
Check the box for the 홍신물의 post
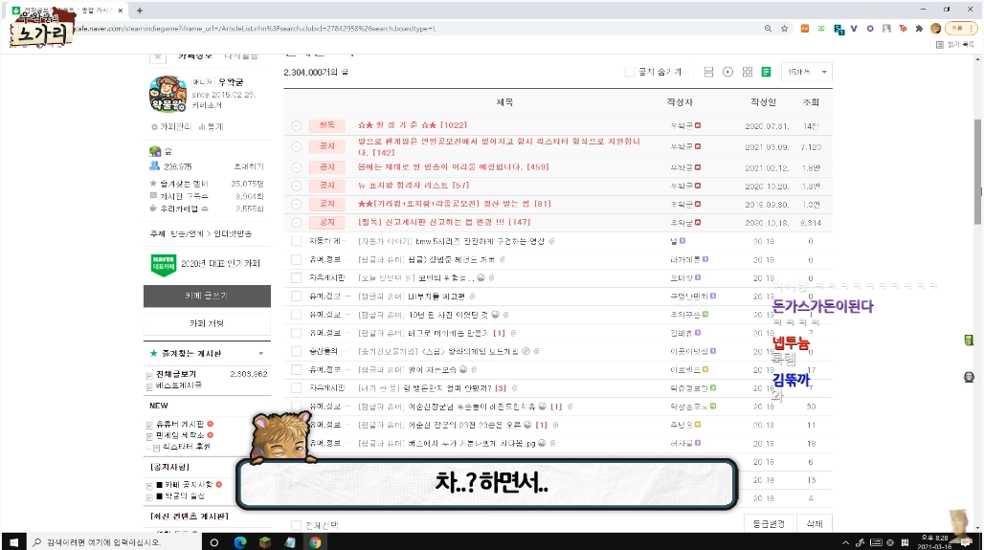click(296, 351)
